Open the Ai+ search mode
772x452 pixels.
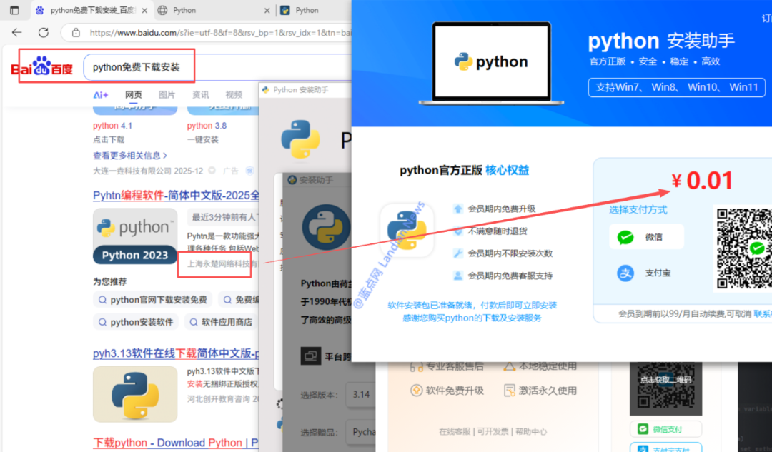[101, 94]
